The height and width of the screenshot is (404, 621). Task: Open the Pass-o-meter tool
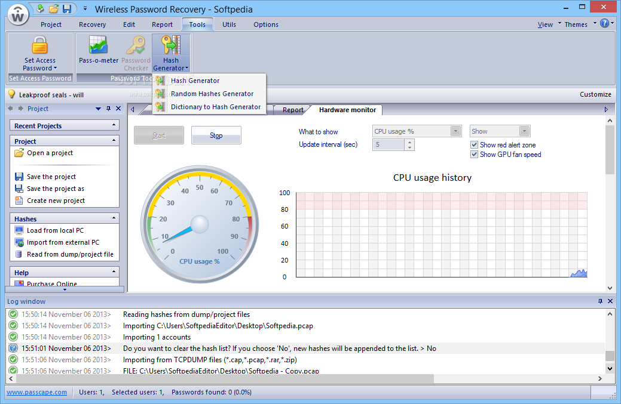tap(98, 50)
